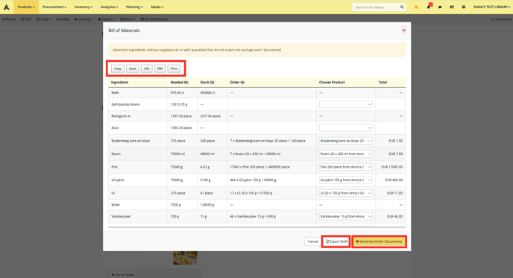Open product dropdown for Vanillesuiker
This screenshot has width=513, height=278.
click(x=345, y=216)
